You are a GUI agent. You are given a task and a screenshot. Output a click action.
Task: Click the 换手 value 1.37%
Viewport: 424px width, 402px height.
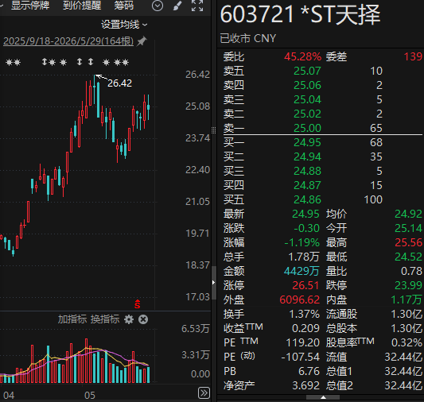305,314
